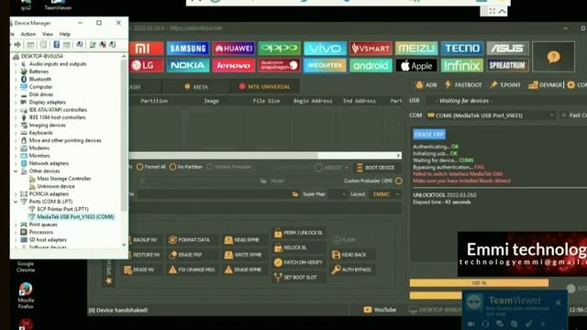
Task: Choose the Android tile
Action: coord(371,65)
